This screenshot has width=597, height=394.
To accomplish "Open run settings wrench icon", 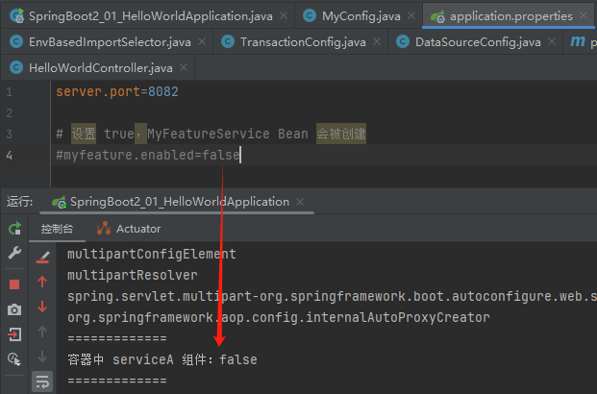I will (14, 253).
